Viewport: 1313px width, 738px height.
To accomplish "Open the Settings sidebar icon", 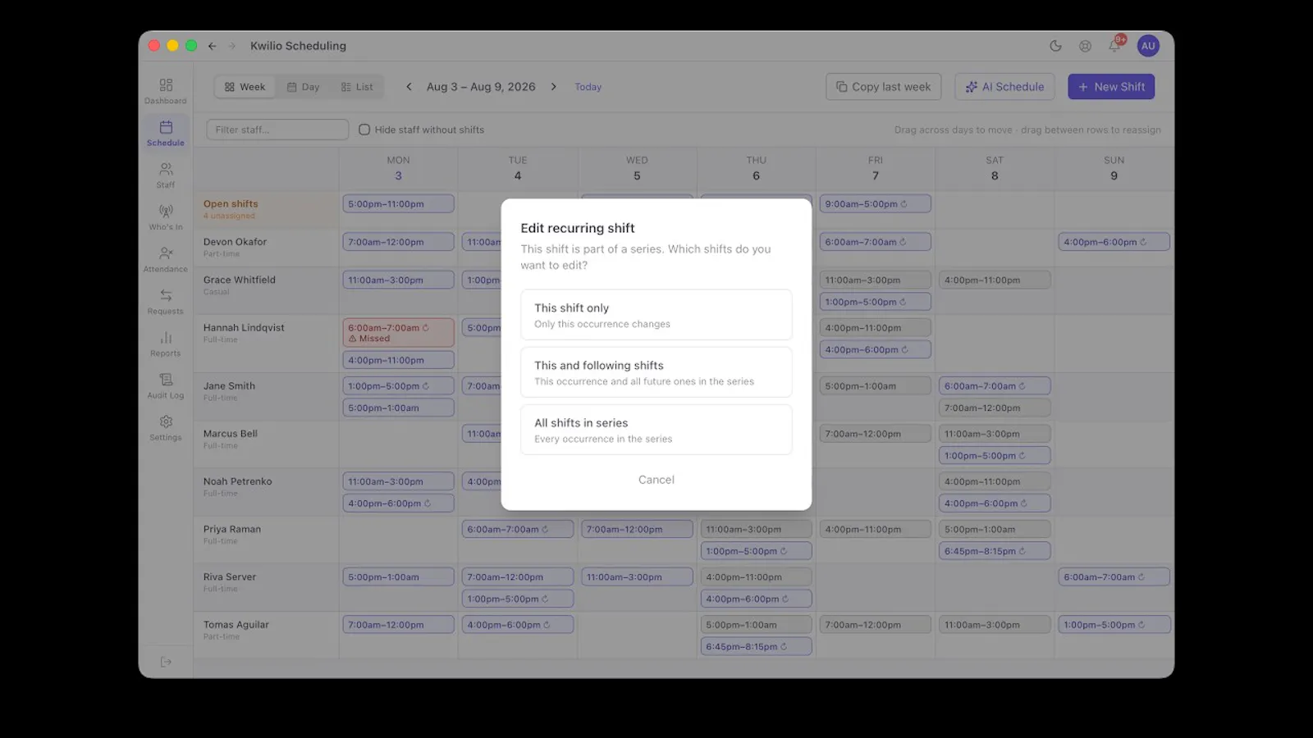I will (x=166, y=427).
